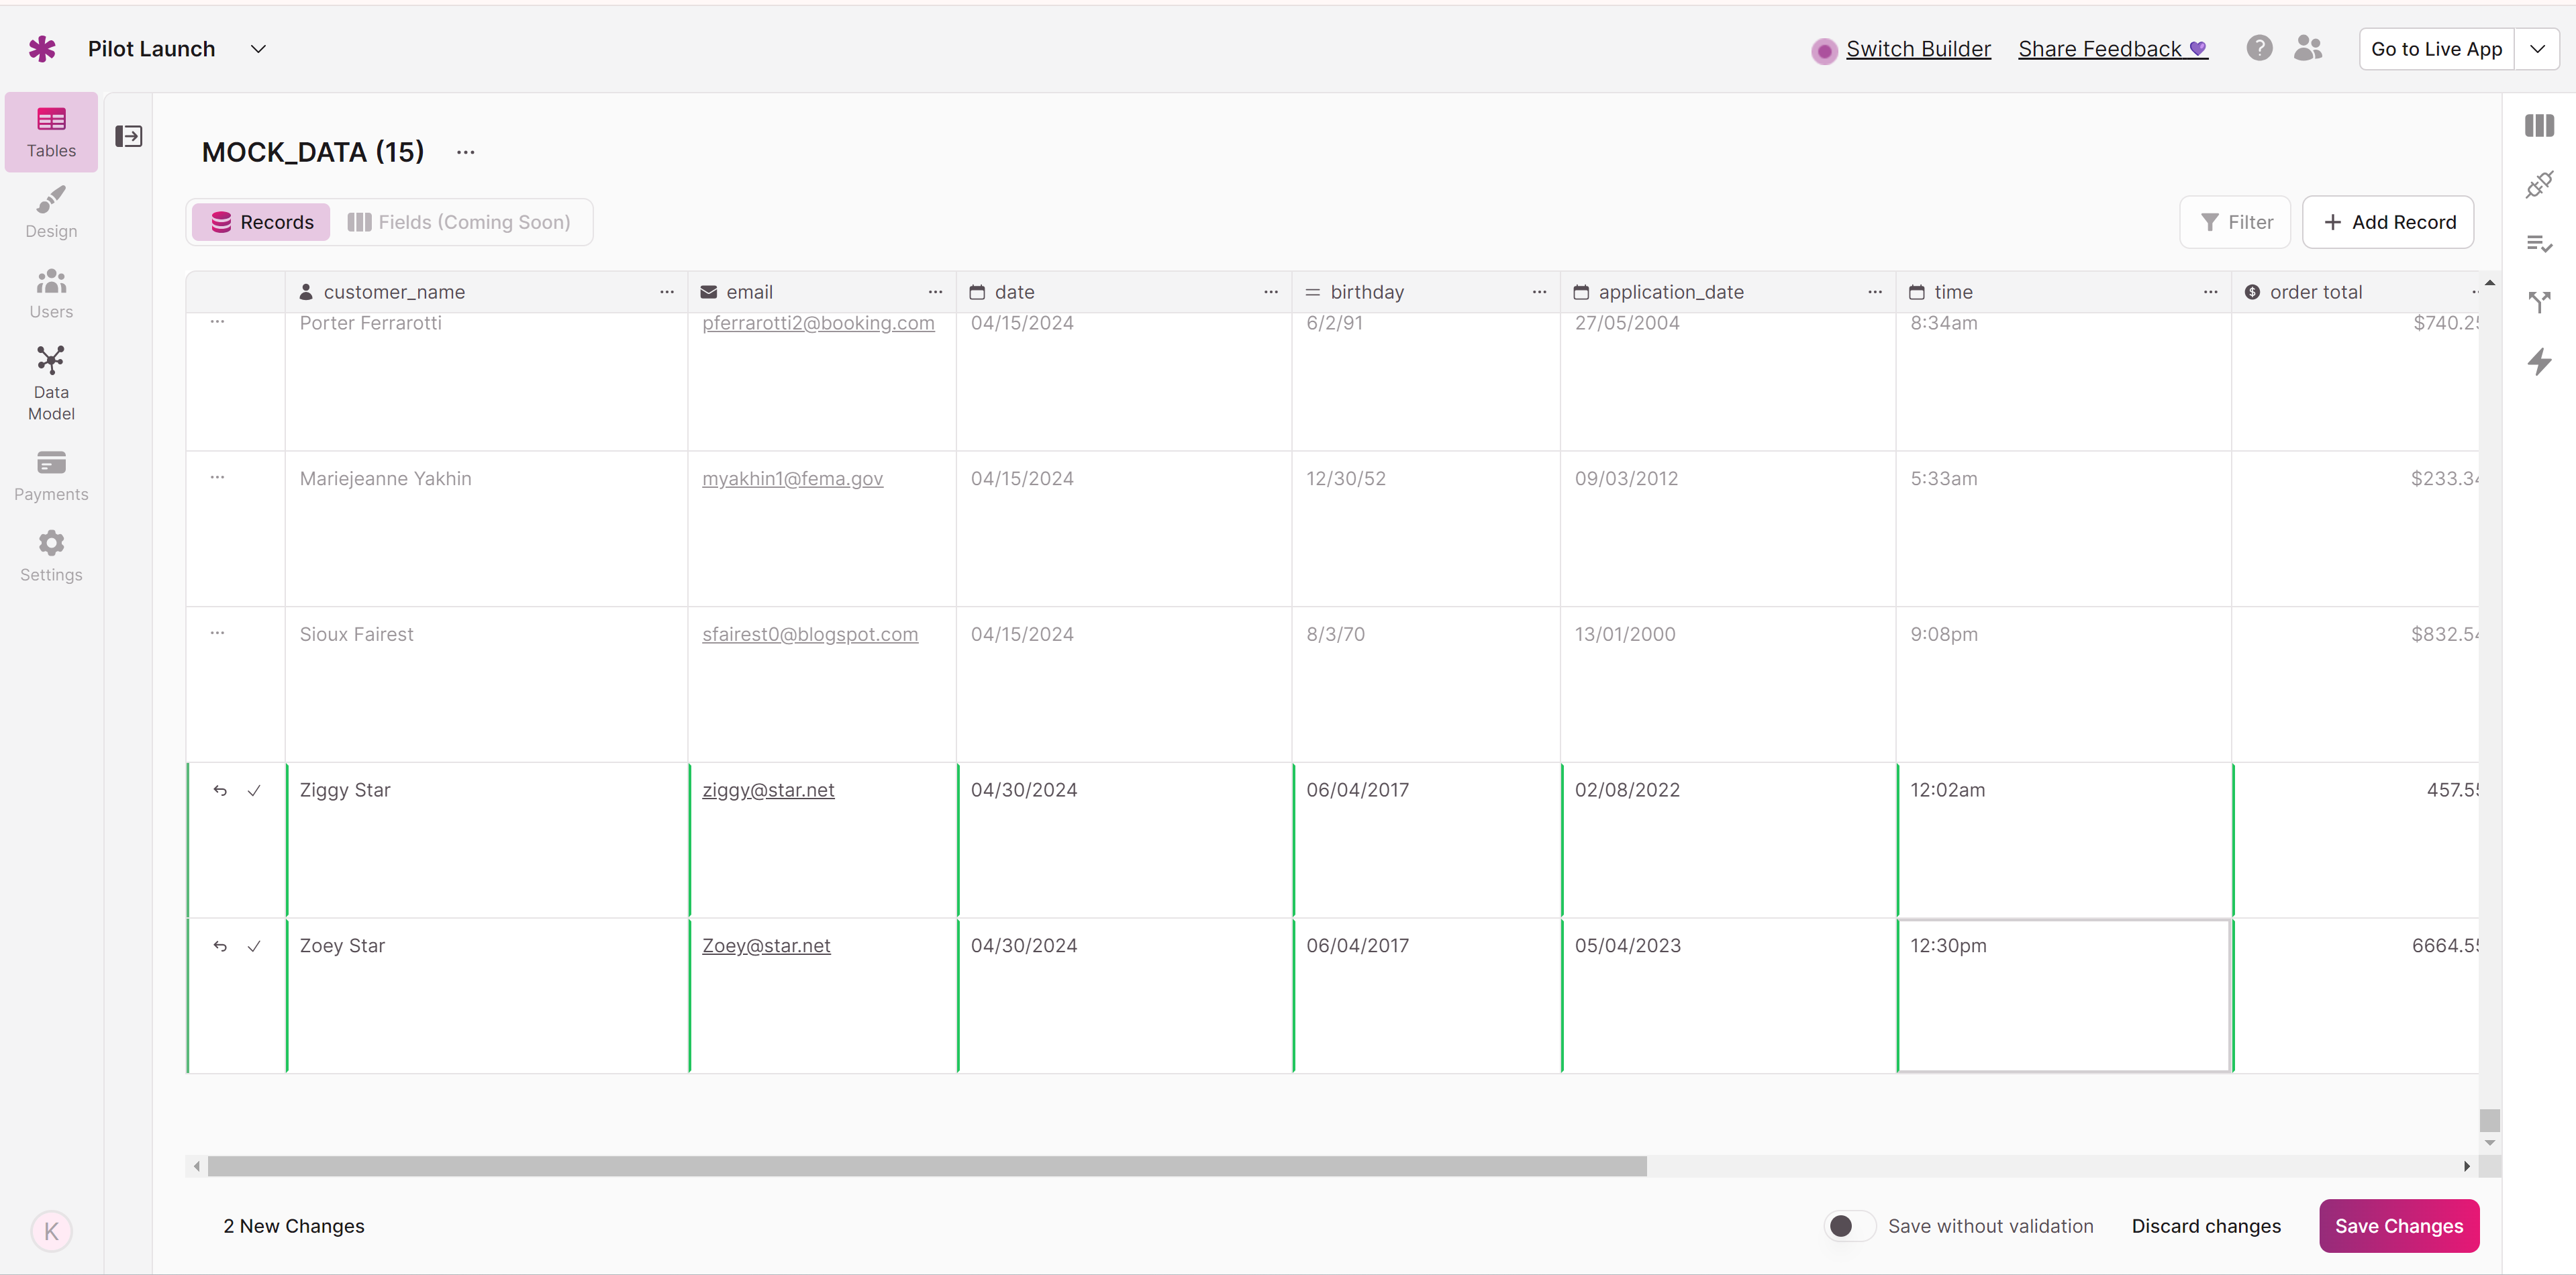Click the horizontal scrollbar under the table
Image resolution: width=2576 pixels, height=1275 pixels.
click(926, 1166)
